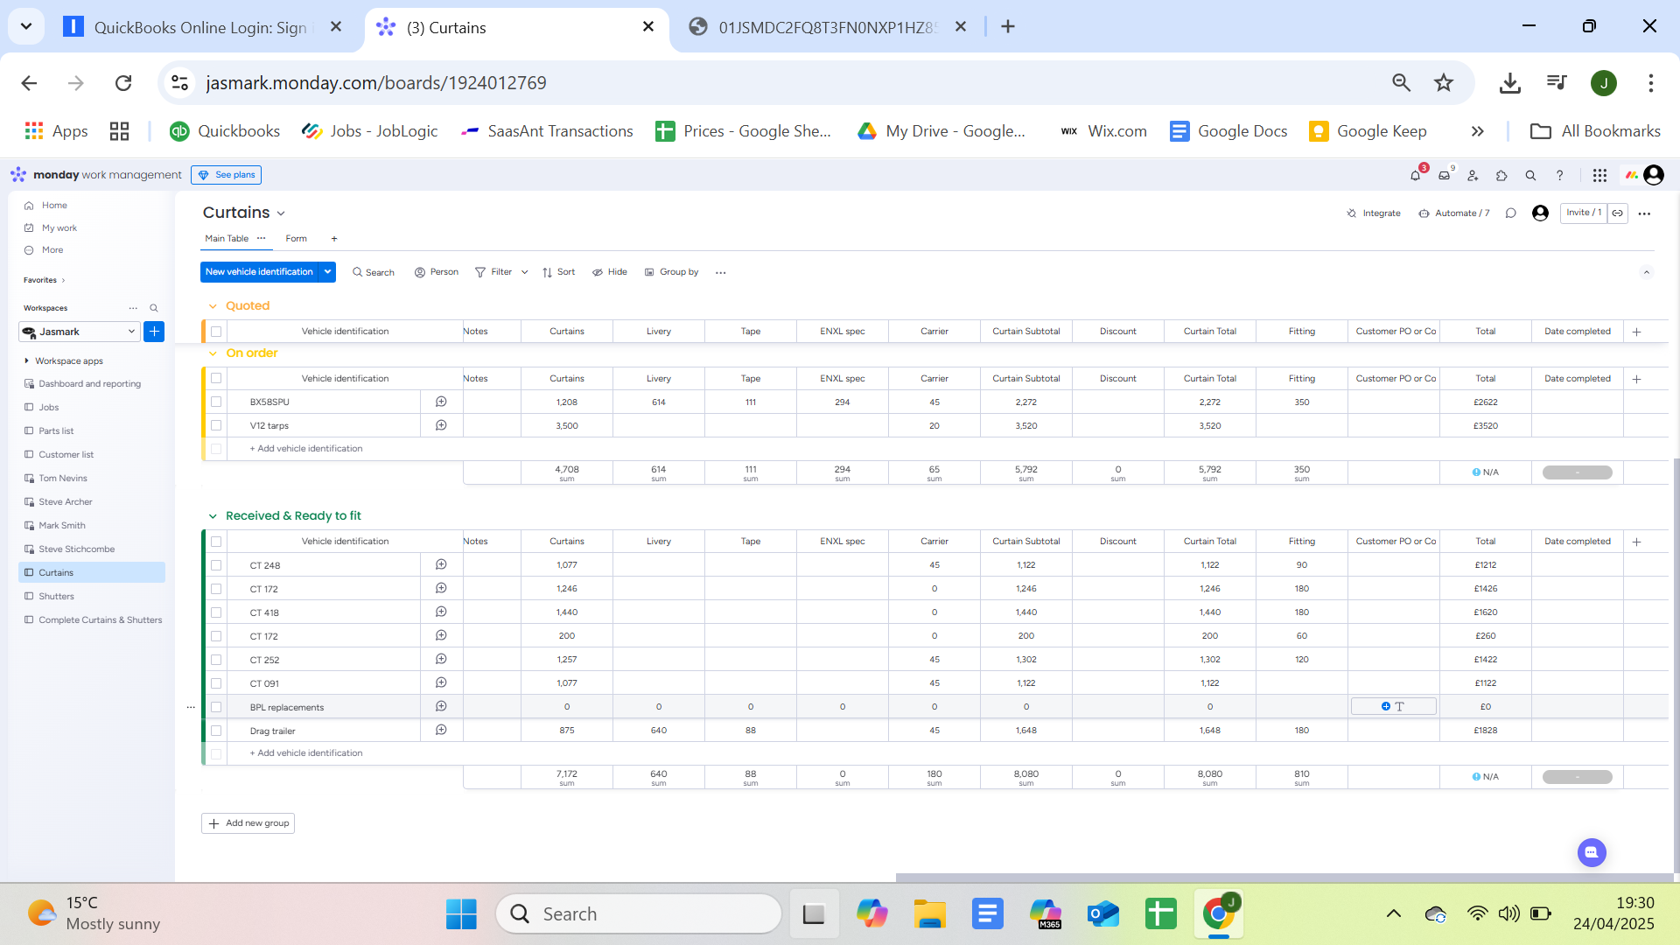Open Shutters board in sidebar

(x=56, y=597)
